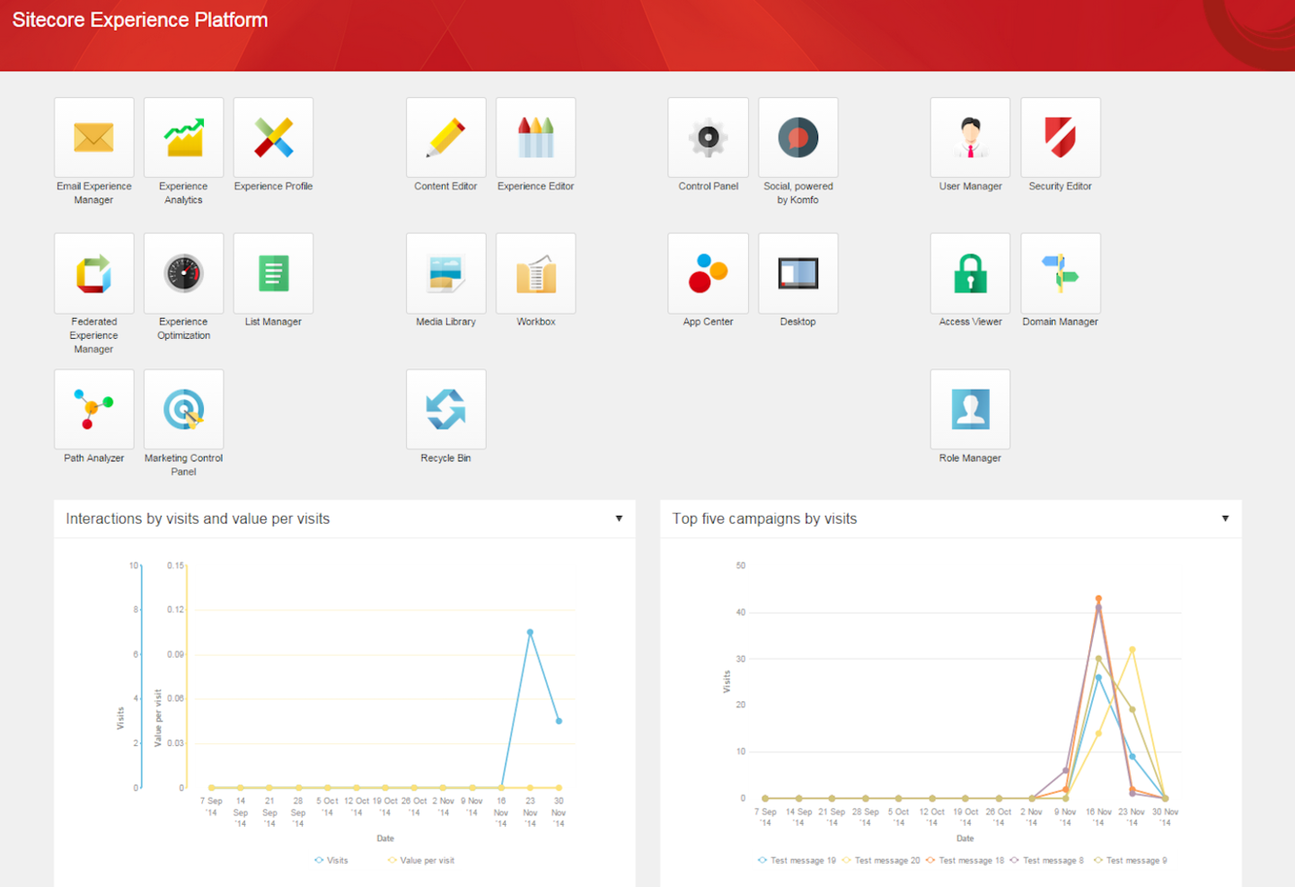The height and width of the screenshot is (887, 1295).
Task: Launch the Experience Editor
Action: click(535, 137)
